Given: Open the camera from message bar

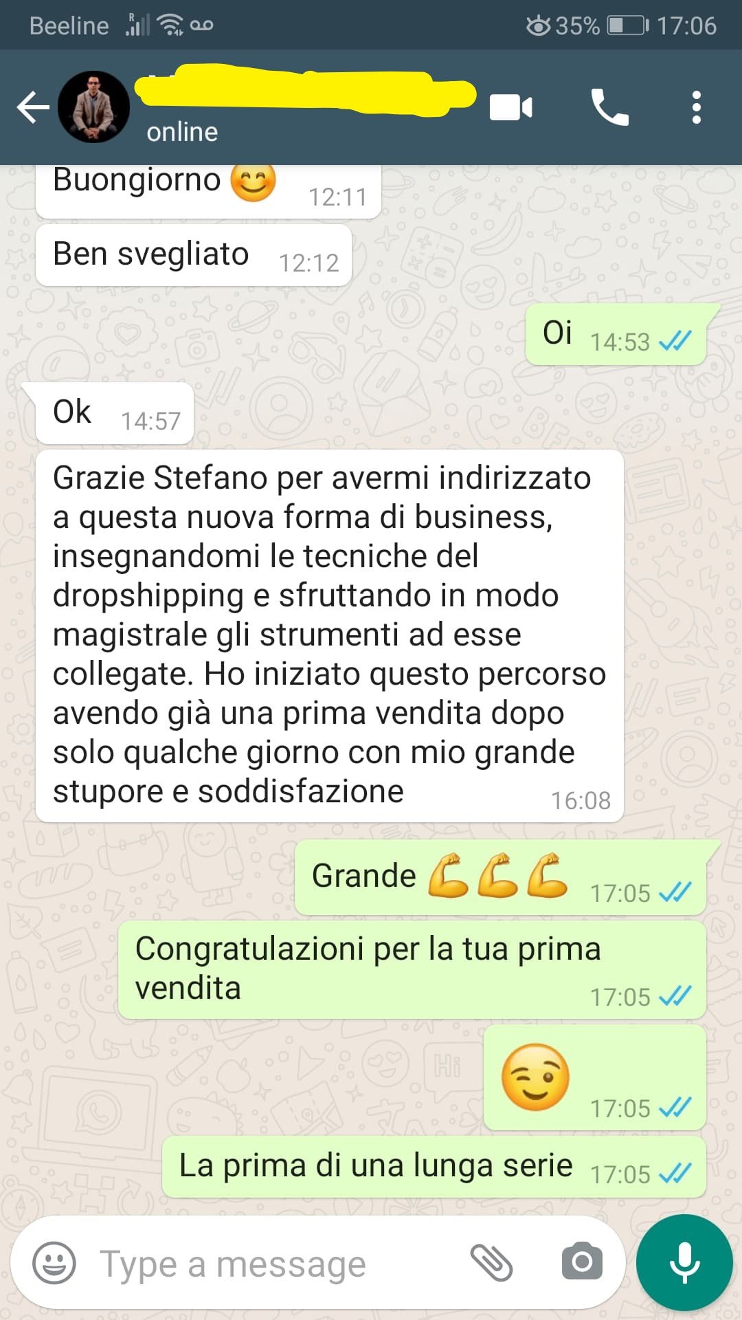Looking at the screenshot, I should pos(582,1262).
